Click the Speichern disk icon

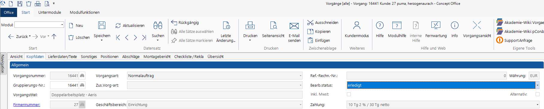[x=102, y=25]
